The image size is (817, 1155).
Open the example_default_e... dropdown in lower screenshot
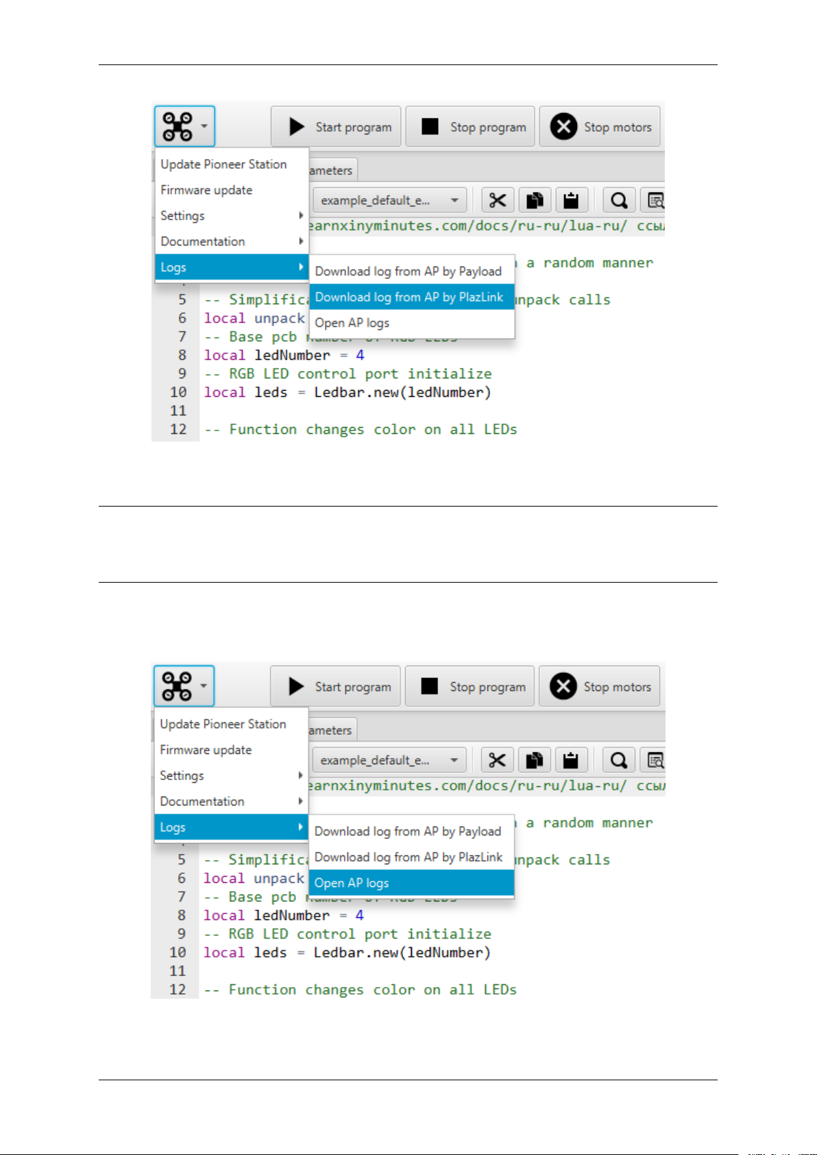tap(389, 760)
